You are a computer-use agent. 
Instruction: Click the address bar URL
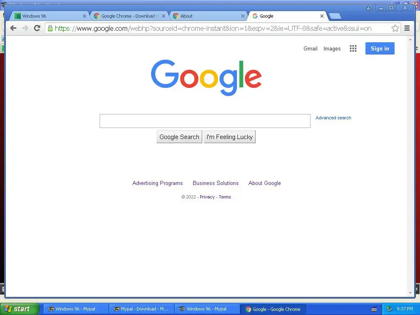click(213, 28)
